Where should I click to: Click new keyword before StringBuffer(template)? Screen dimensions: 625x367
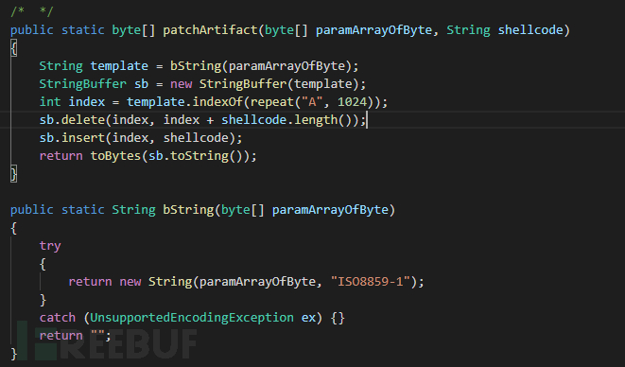tap(181, 84)
